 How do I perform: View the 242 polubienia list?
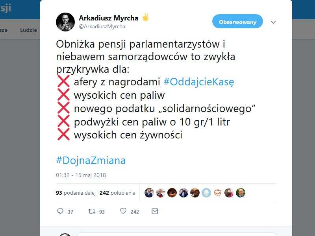[x=117, y=193]
